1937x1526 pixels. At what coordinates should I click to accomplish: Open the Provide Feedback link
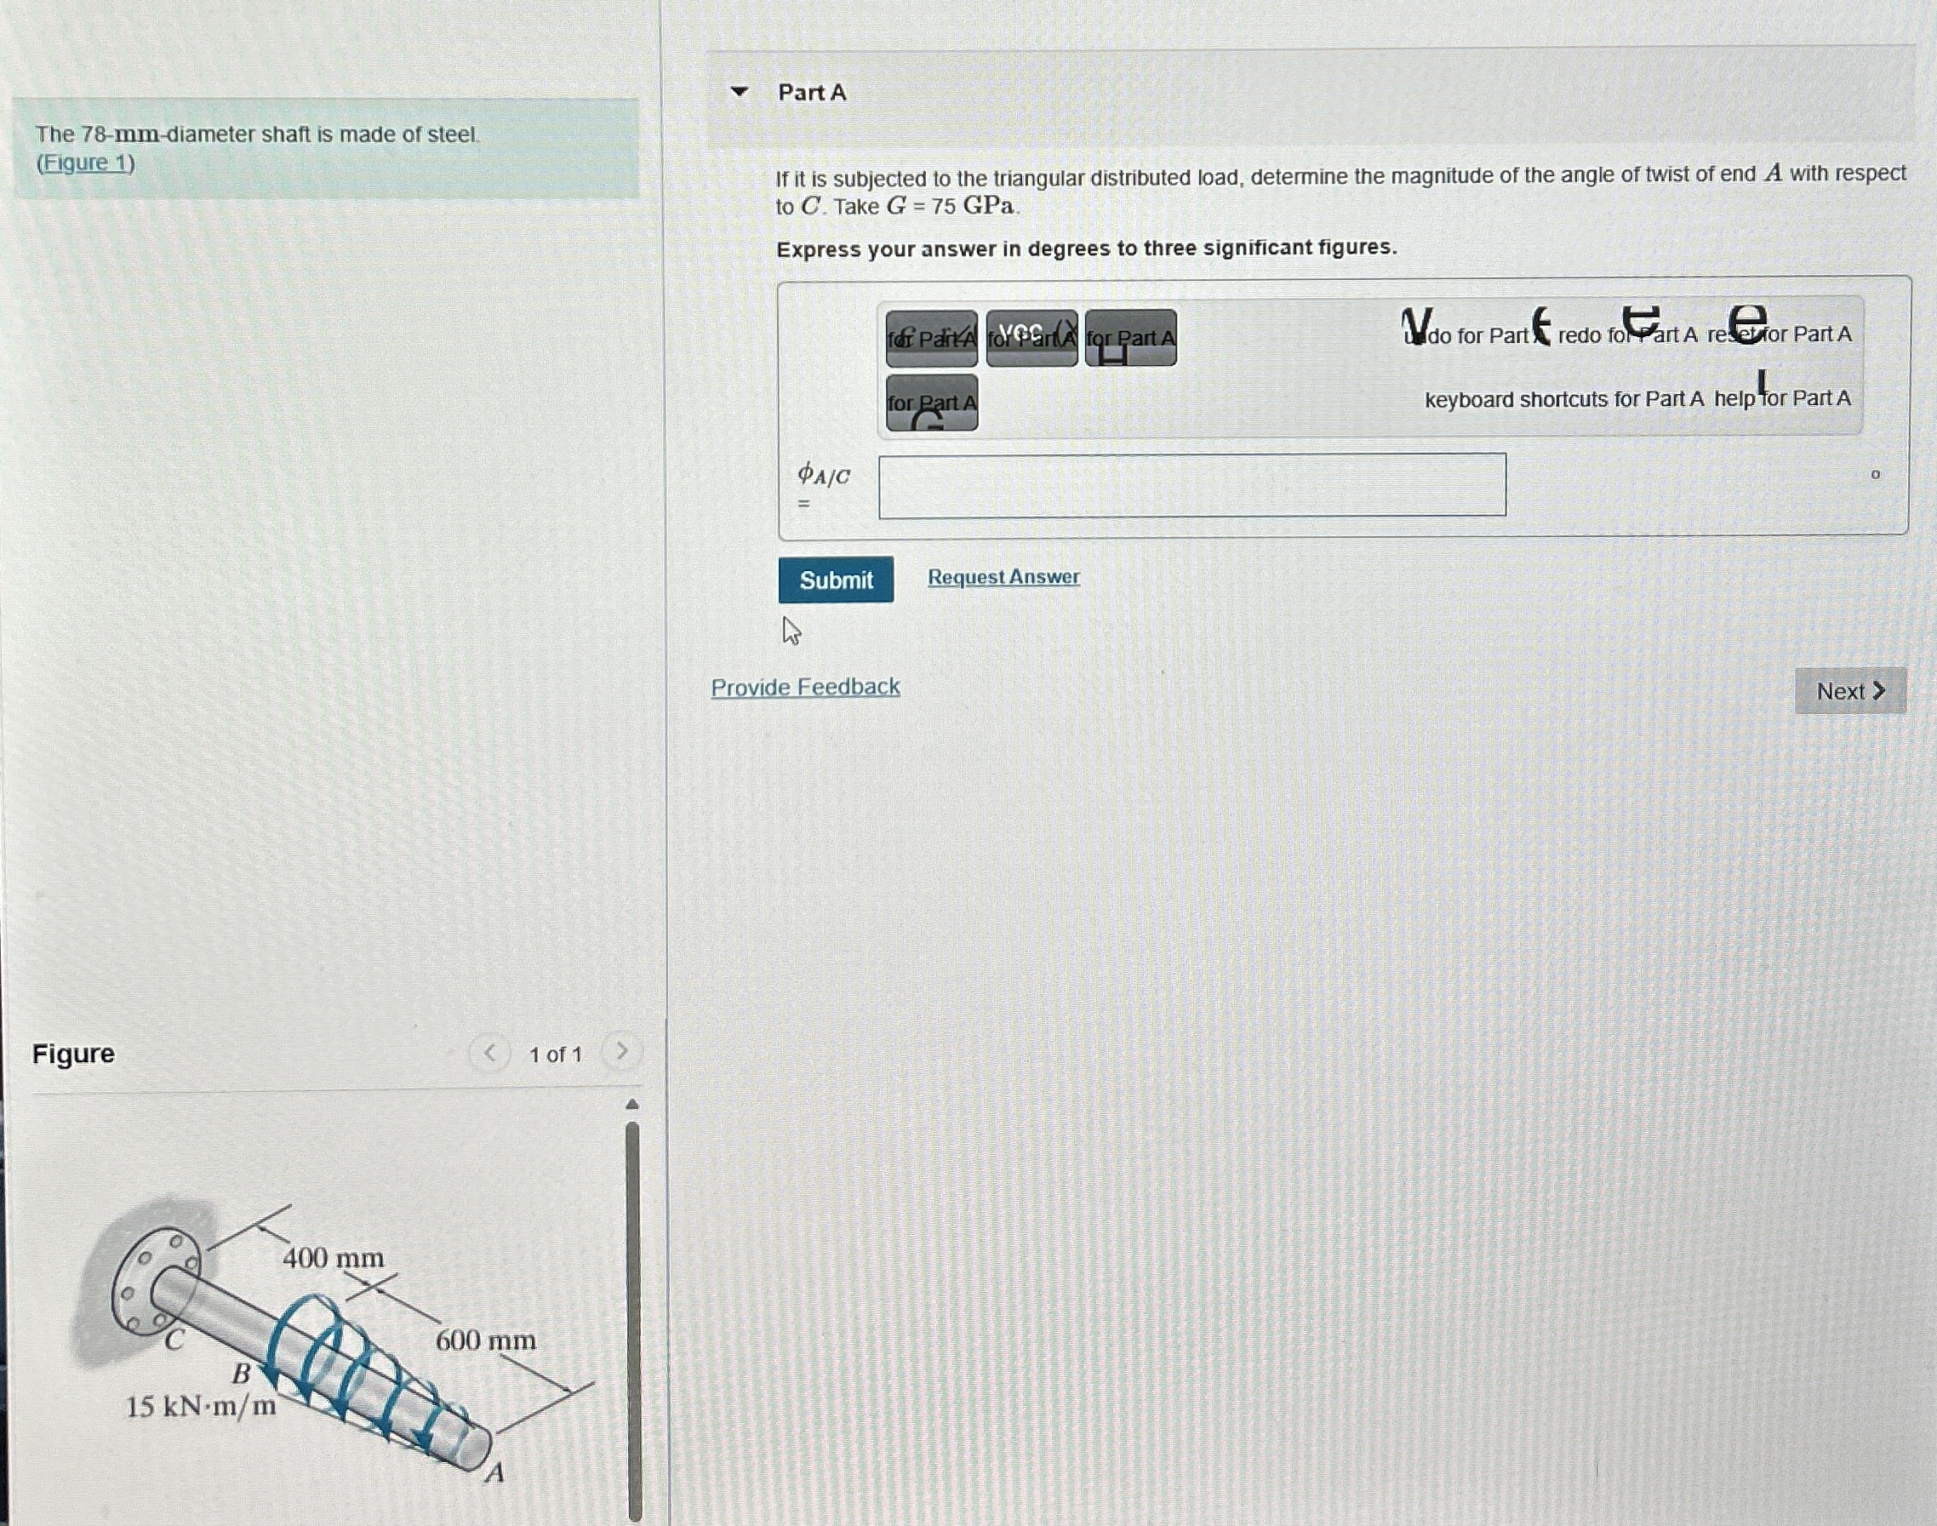(x=805, y=687)
